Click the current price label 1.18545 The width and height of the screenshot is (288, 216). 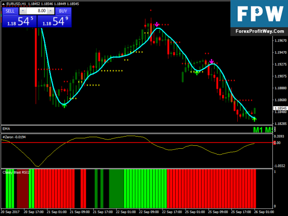(x=280, y=108)
